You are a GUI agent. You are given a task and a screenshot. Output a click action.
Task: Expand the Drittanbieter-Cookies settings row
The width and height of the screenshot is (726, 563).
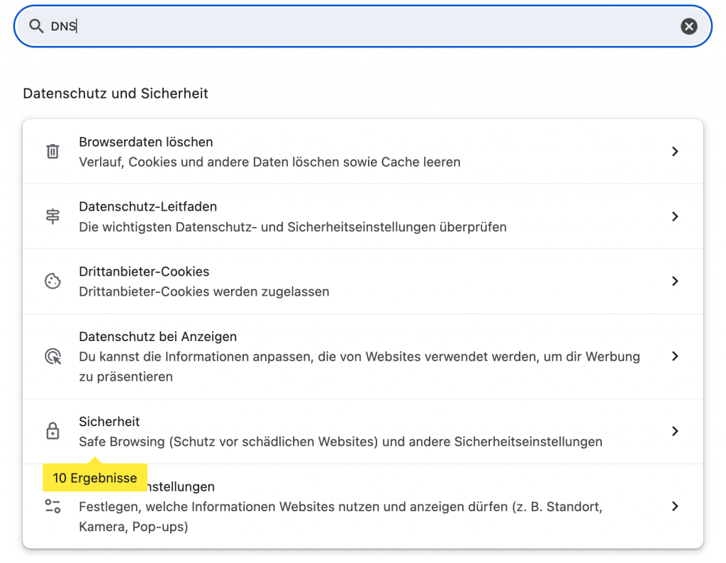tap(674, 281)
